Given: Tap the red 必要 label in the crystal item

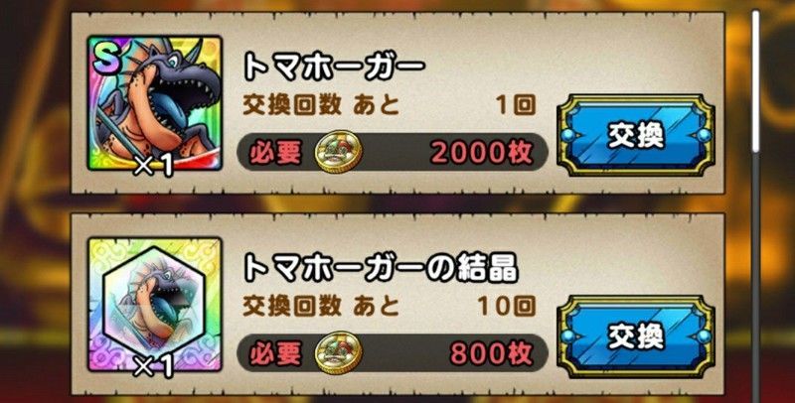Looking at the screenshot, I should tap(275, 353).
